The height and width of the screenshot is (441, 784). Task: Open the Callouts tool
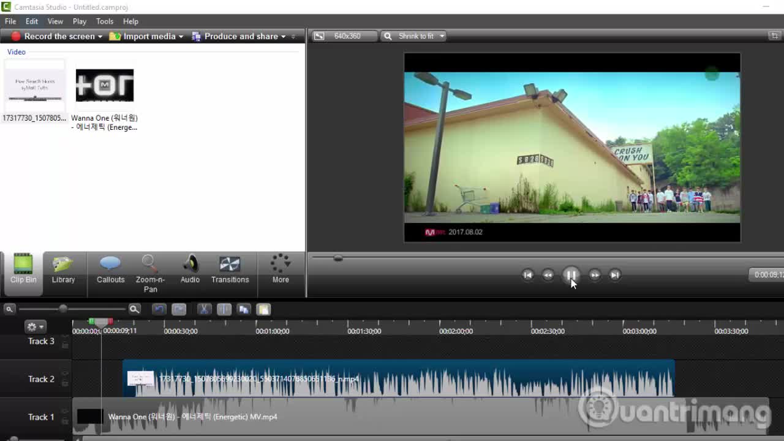(x=110, y=269)
